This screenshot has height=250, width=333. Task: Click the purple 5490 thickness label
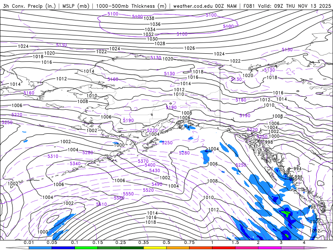click(x=157, y=184)
